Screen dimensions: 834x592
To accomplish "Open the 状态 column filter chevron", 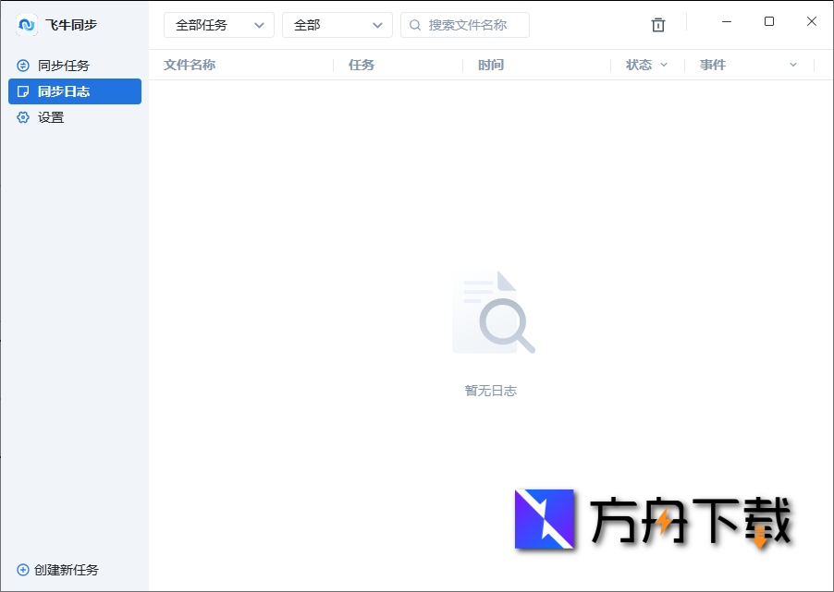I will 662,65.
